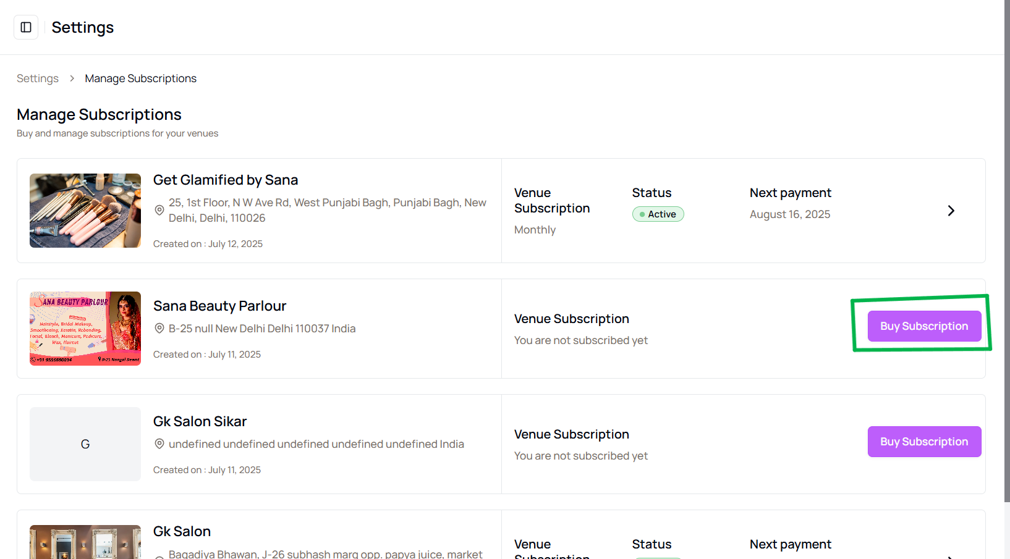Click the undefined undefined India address text
This screenshot has width=1010, height=559.
pyautogui.click(x=316, y=444)
